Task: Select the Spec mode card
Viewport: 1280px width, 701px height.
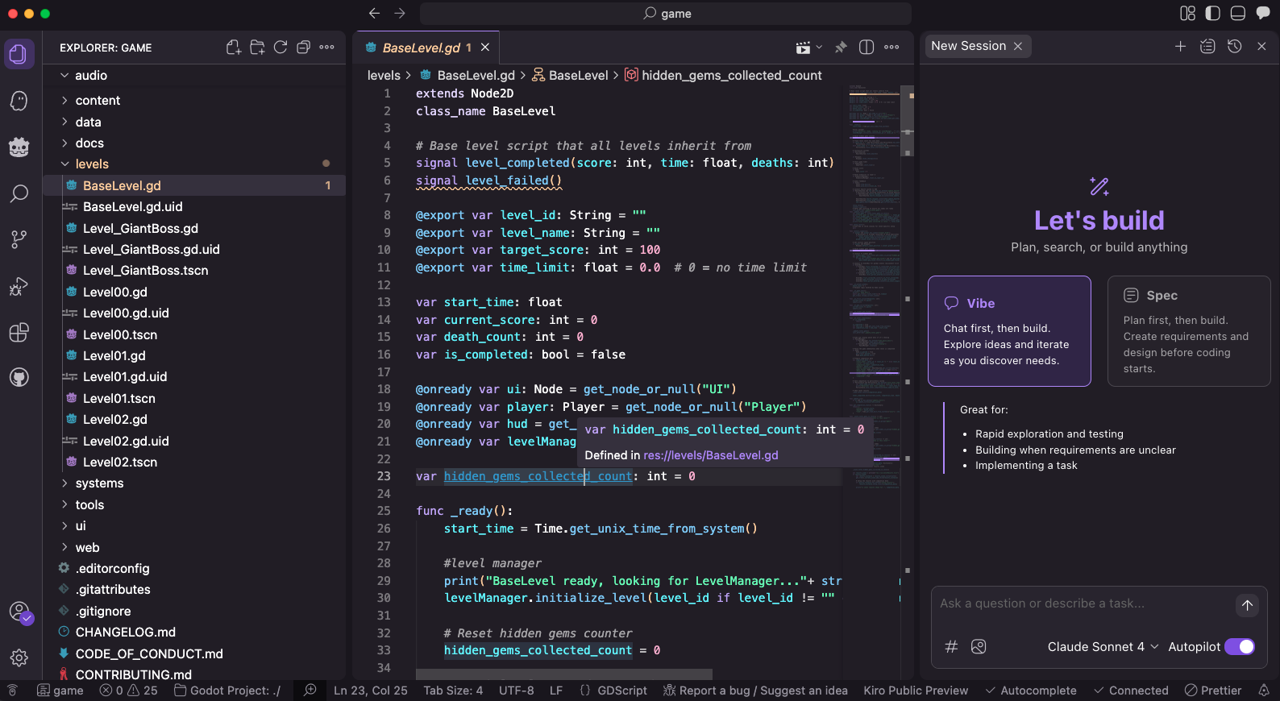Action: [x=1189, y=331]
